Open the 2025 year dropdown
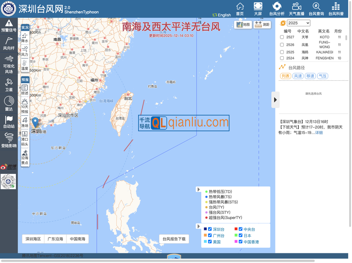Screen dimensions: 352x263 (298, 23)
